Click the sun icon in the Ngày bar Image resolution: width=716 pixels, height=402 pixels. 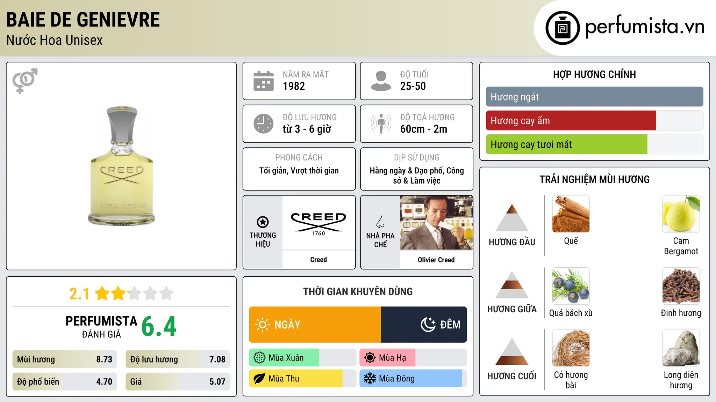[262, 325]
